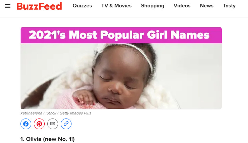
Task: Open the hamburger menu icon
Action: (8, 6)
